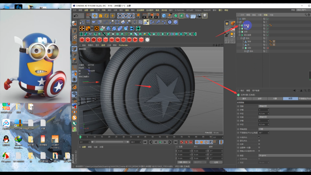Toggle the 外壳向内 checkbox
Image resolution: width=311 pixels, height=175 pixels.
pyautogui.click(x=259, y=137)
